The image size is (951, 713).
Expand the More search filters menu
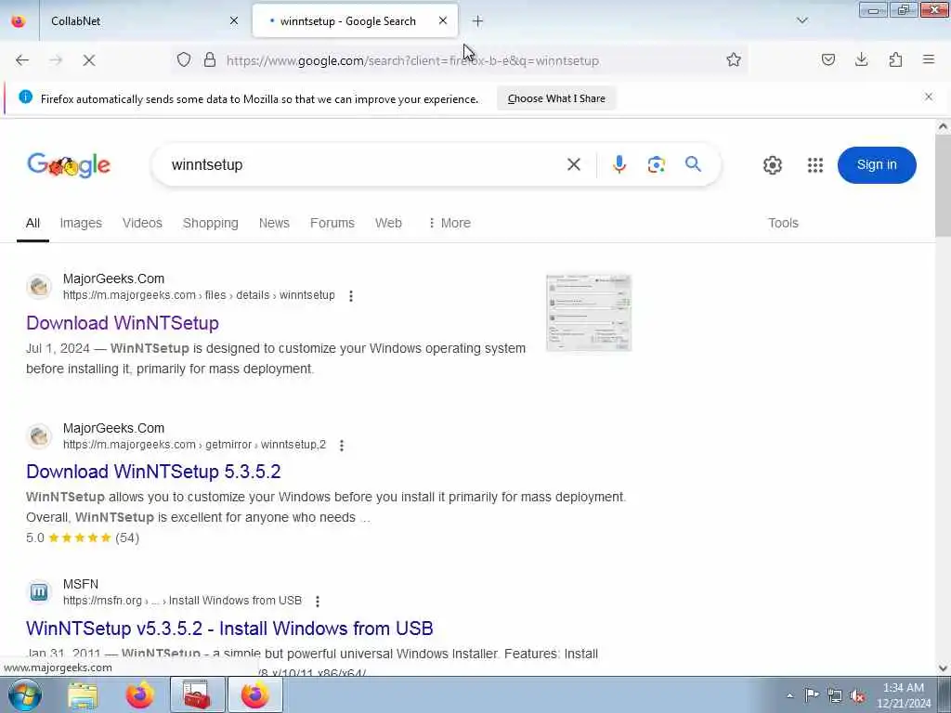[x=449, y=223]
